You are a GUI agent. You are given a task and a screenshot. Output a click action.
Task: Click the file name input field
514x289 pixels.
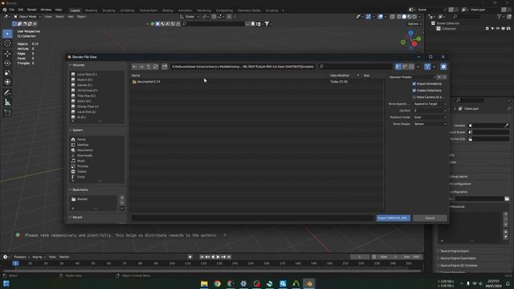[252, 218]
